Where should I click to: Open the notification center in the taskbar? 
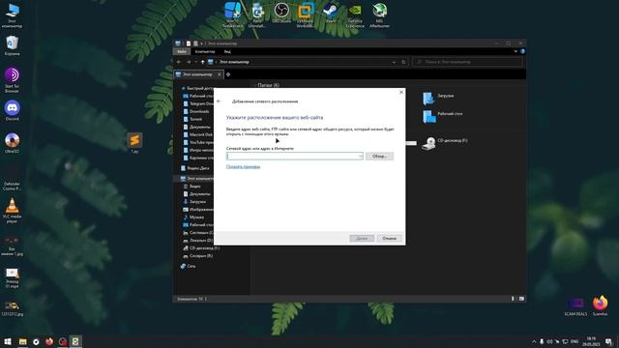(x=608, y=341)
